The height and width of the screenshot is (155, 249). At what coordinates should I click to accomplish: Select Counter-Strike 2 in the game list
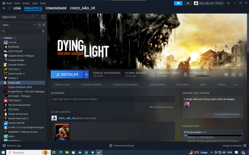tap(17, 64)
